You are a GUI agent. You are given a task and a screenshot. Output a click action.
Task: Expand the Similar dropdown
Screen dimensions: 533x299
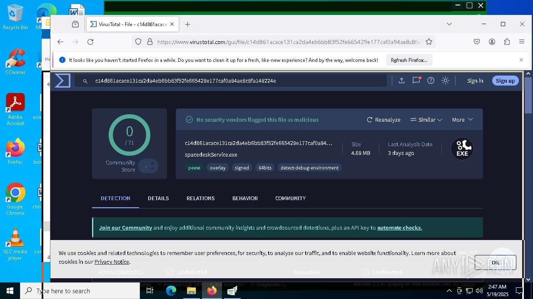tap(426, 120)
